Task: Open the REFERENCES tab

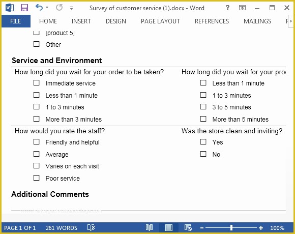Action: tap(212, 21)
